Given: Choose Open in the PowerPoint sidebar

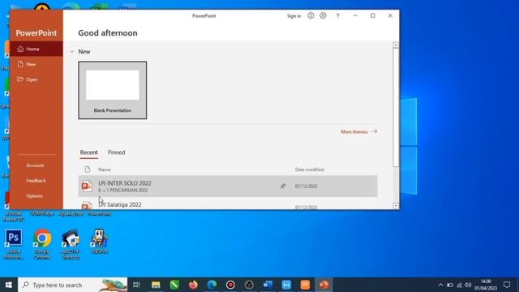Looking at the screenshot, I should point(36,79).
